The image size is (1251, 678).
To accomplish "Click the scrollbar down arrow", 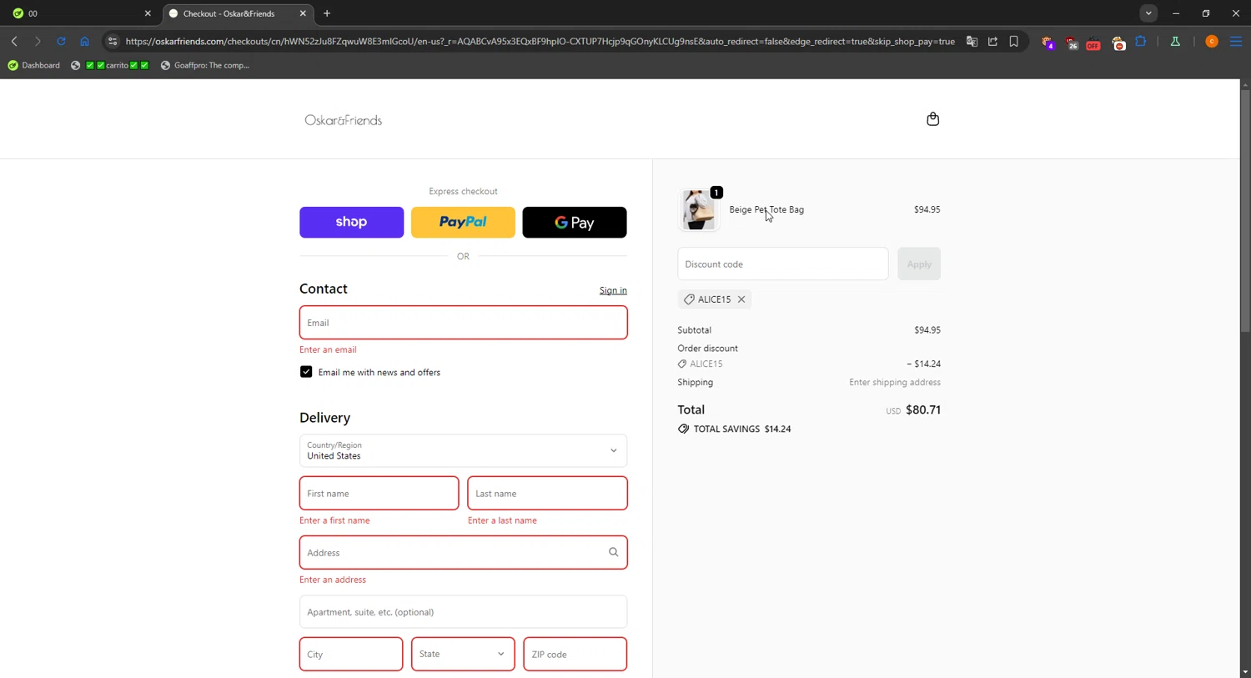I will 1245,672.
